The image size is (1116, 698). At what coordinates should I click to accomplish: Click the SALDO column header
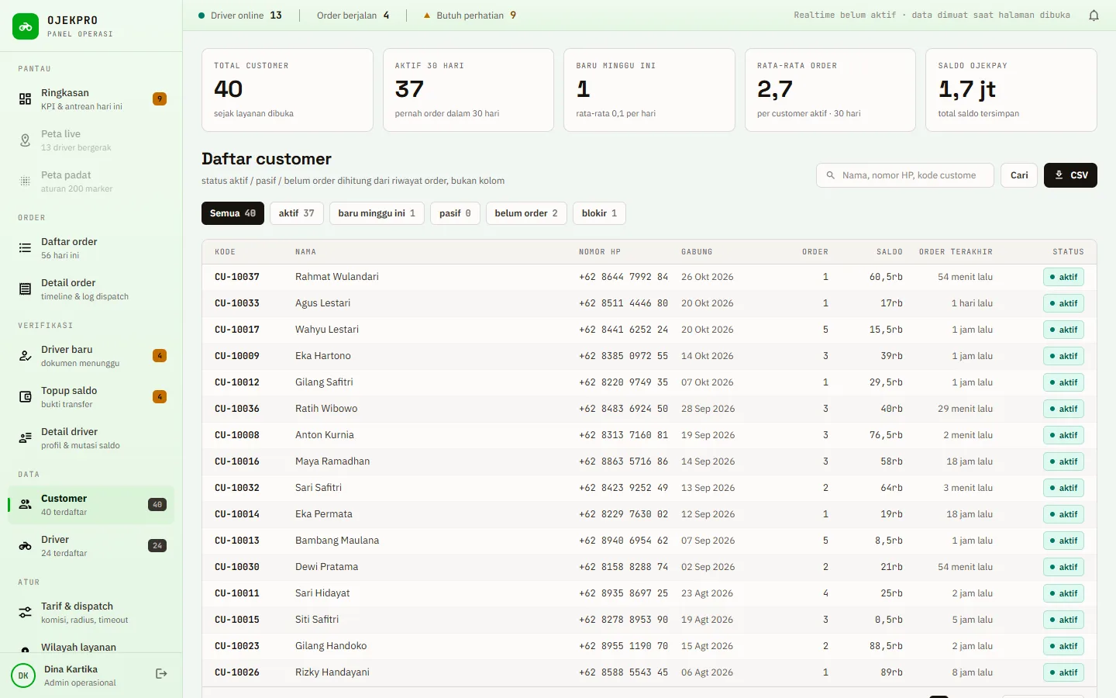tap(889, 252)
